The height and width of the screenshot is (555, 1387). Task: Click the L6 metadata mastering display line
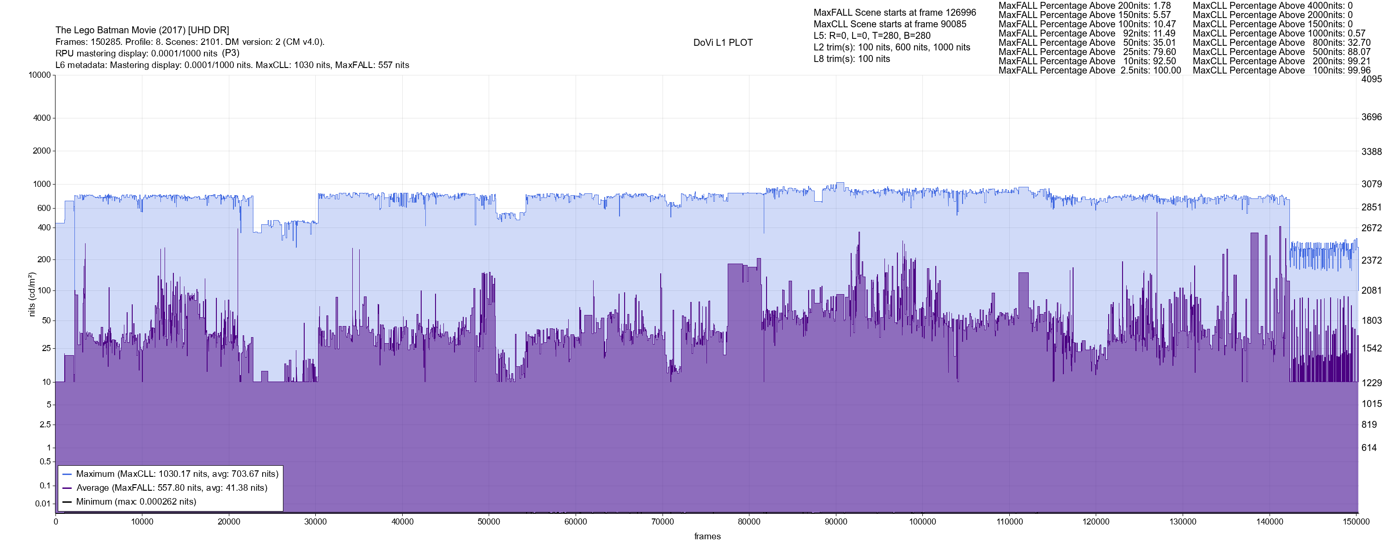tap(232, 65)
